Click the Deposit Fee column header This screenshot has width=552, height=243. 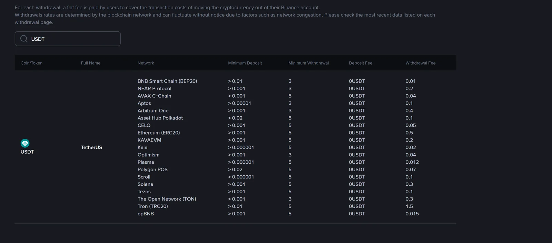361,63
